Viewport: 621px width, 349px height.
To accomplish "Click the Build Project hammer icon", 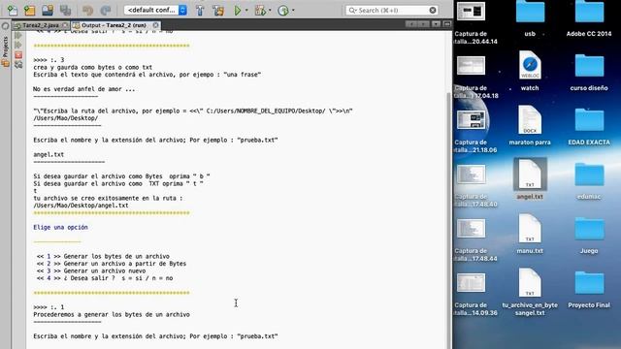I will [x=200, y=11].
